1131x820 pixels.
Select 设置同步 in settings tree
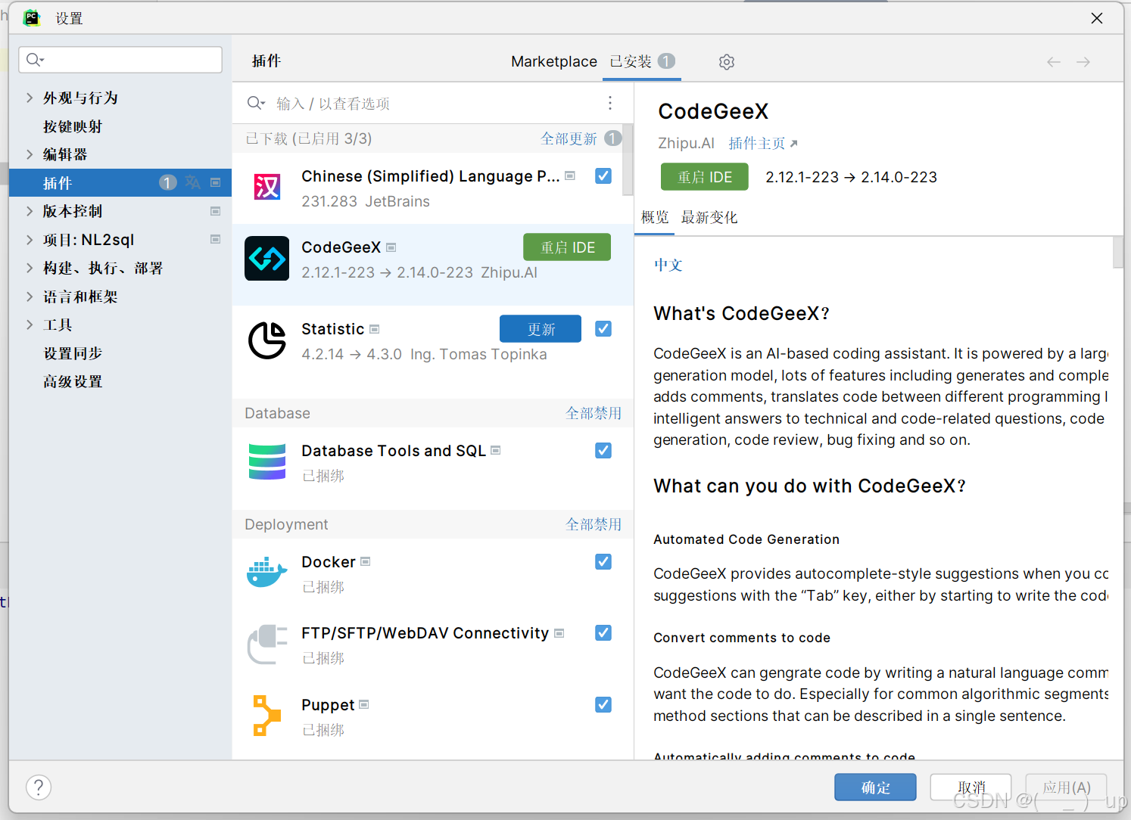[73, 353]
